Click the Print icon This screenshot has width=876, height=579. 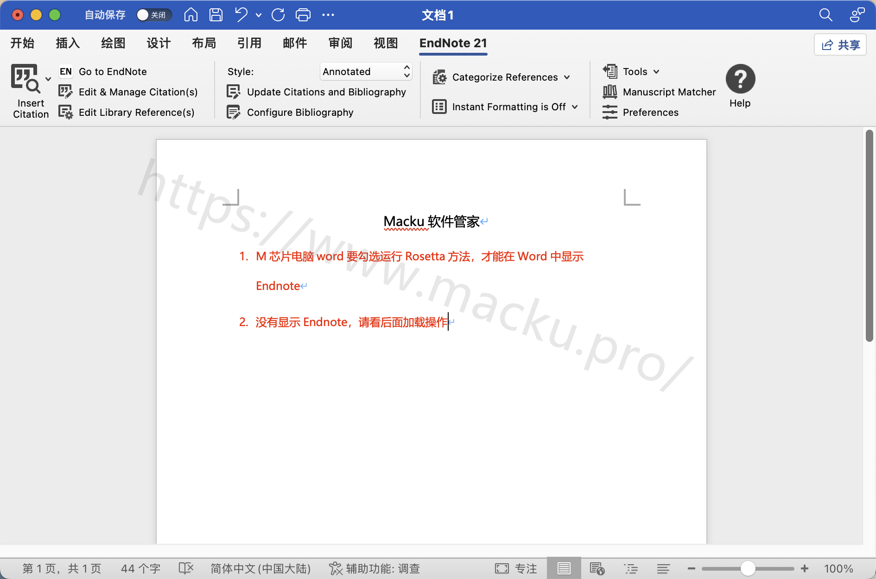click(303, 15)
